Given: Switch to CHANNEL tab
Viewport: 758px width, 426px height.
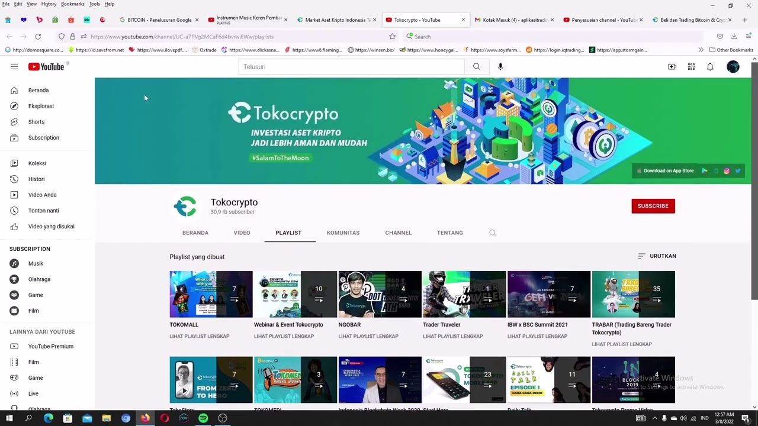Looking at the screenshot, I should click(399, 233).
